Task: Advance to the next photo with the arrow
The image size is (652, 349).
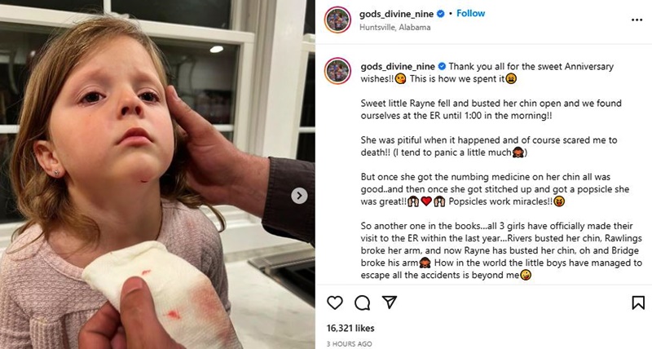Action: coord(299,196)
